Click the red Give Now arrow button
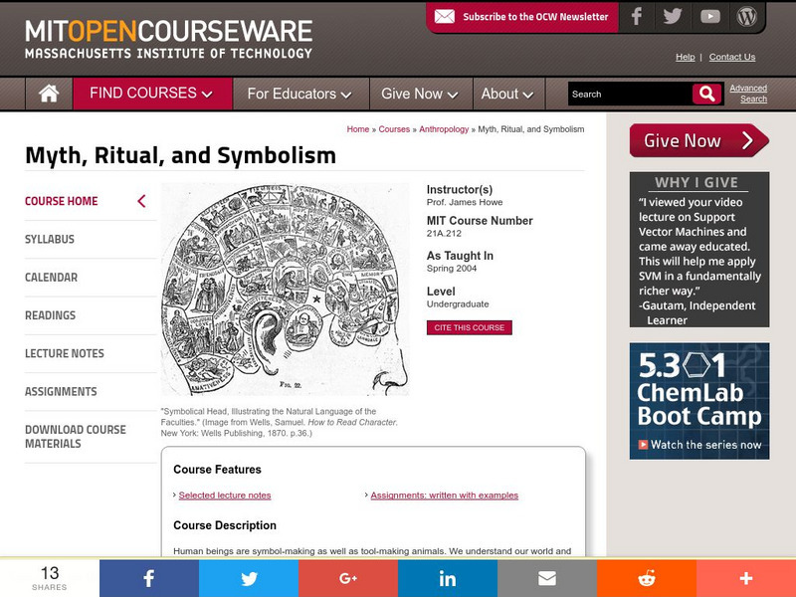796x597 pixels. pyautogui.click(x=699, y=140)
